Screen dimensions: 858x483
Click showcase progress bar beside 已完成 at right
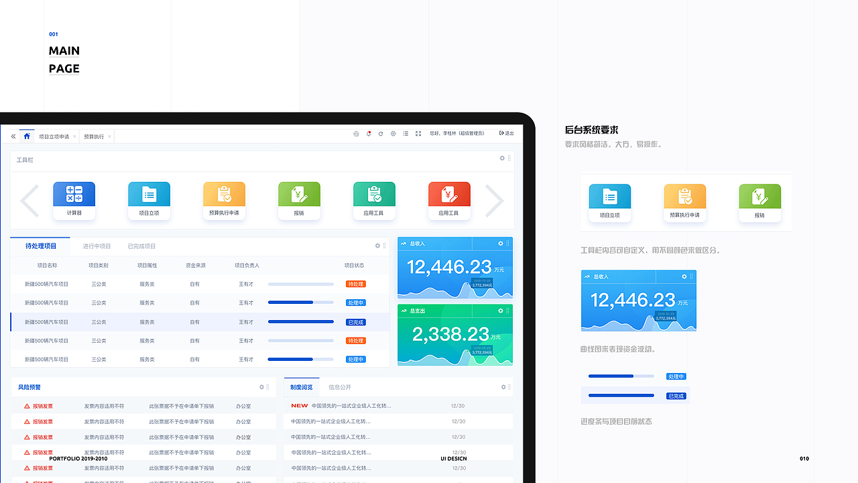[621, 396]
